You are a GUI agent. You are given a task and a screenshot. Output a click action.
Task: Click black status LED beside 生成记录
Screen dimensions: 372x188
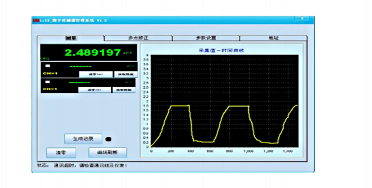coord(108,138)
